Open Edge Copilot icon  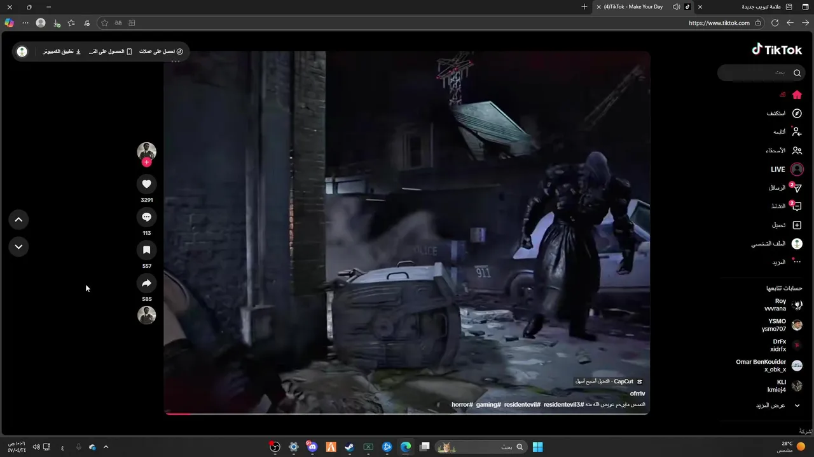point(9,23)
